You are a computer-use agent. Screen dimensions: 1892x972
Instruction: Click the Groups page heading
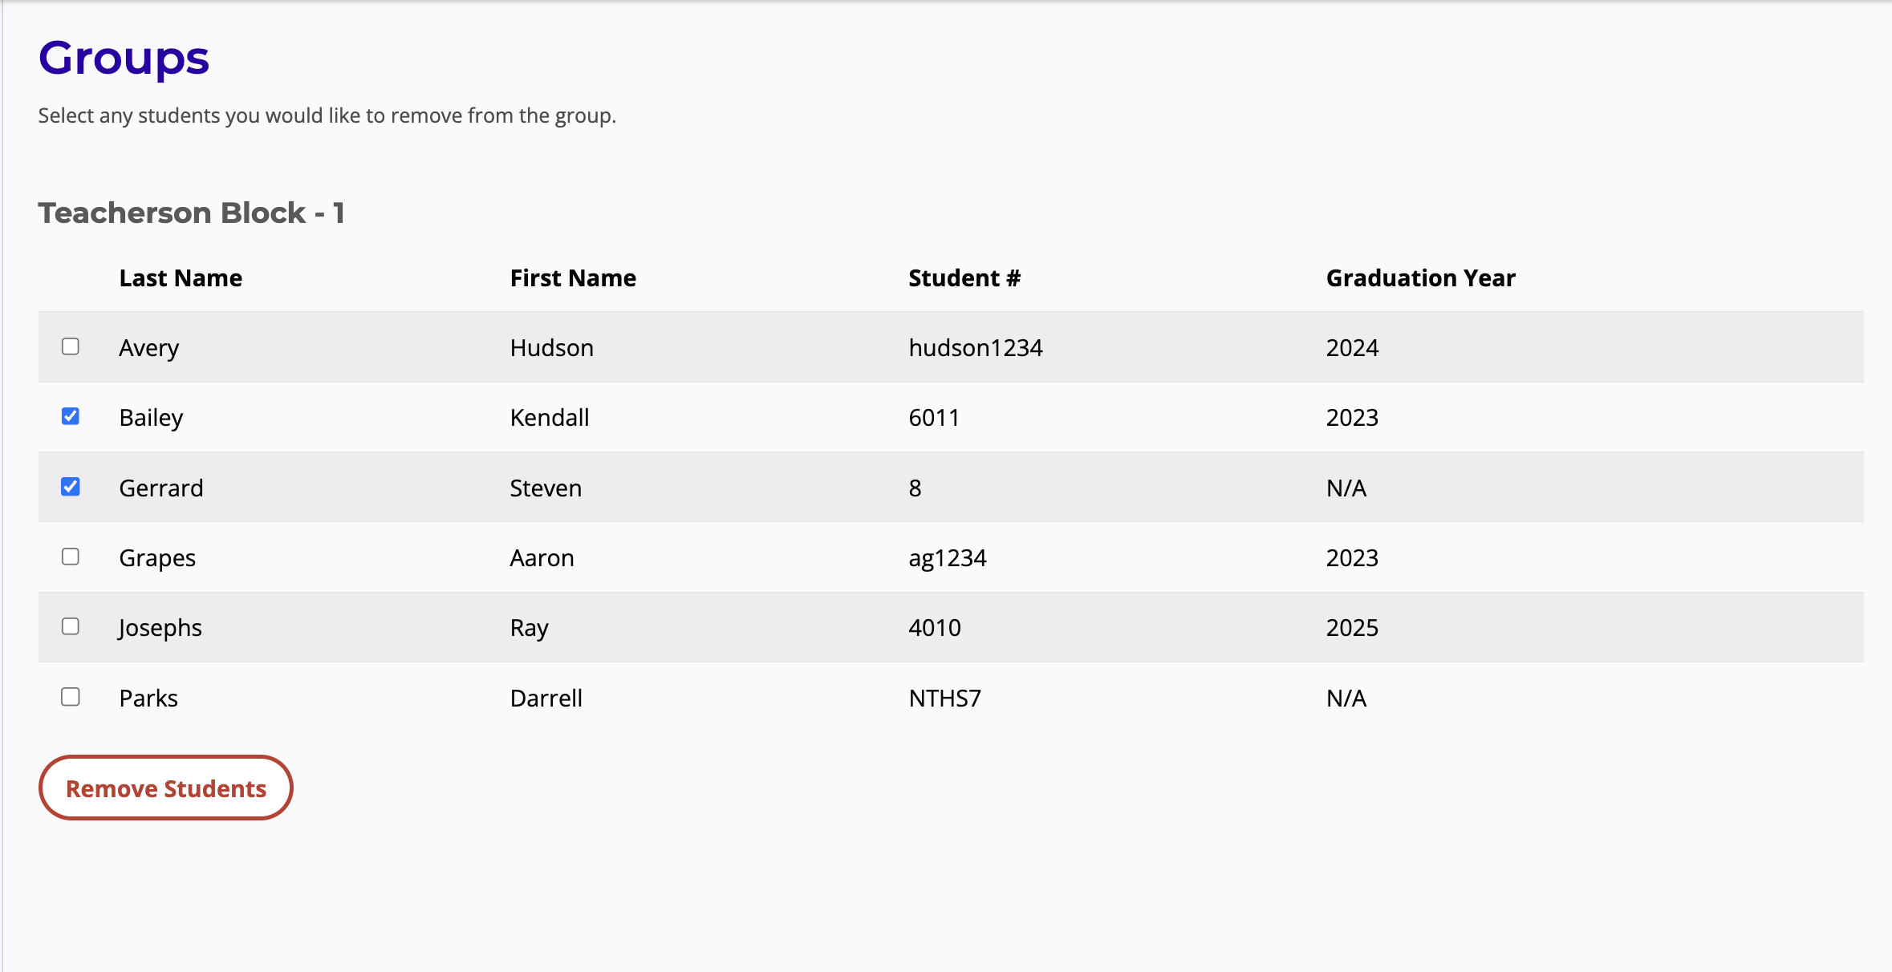pyautogui.click(x=124, y=59)
